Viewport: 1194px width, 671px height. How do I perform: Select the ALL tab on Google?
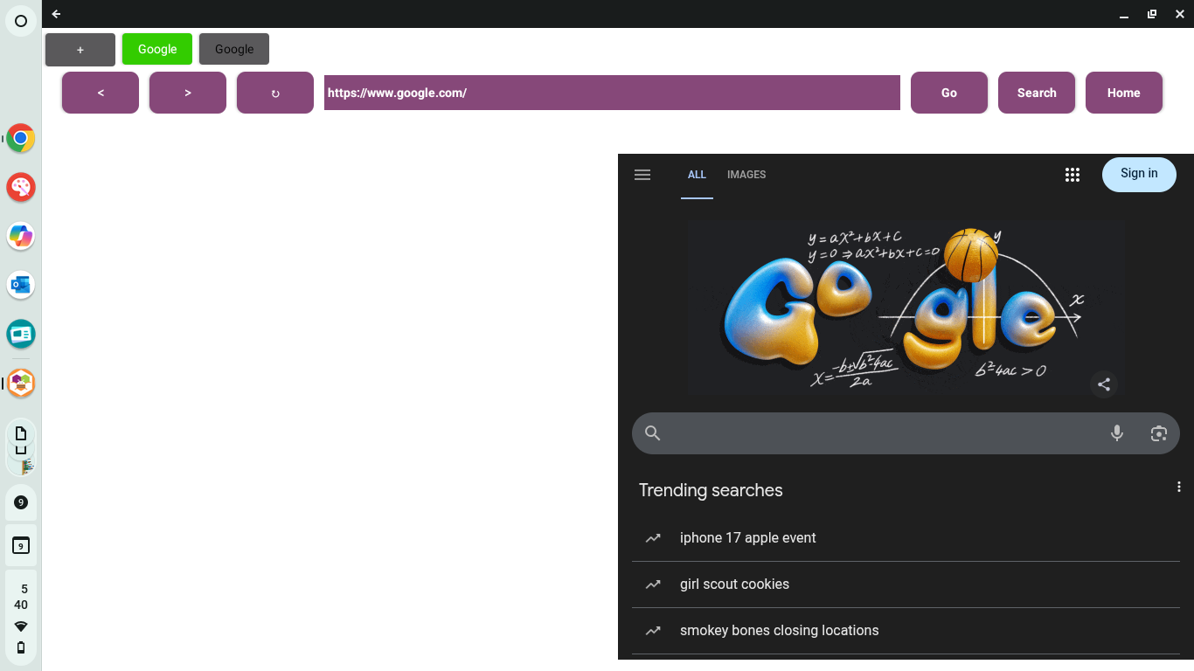click(697, 175)
